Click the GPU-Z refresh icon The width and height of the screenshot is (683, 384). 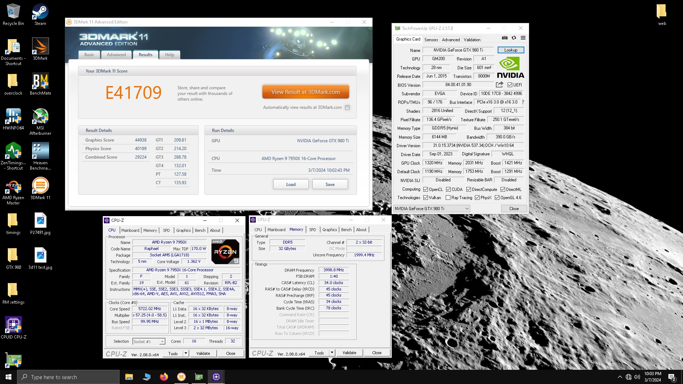click(514, 38)
